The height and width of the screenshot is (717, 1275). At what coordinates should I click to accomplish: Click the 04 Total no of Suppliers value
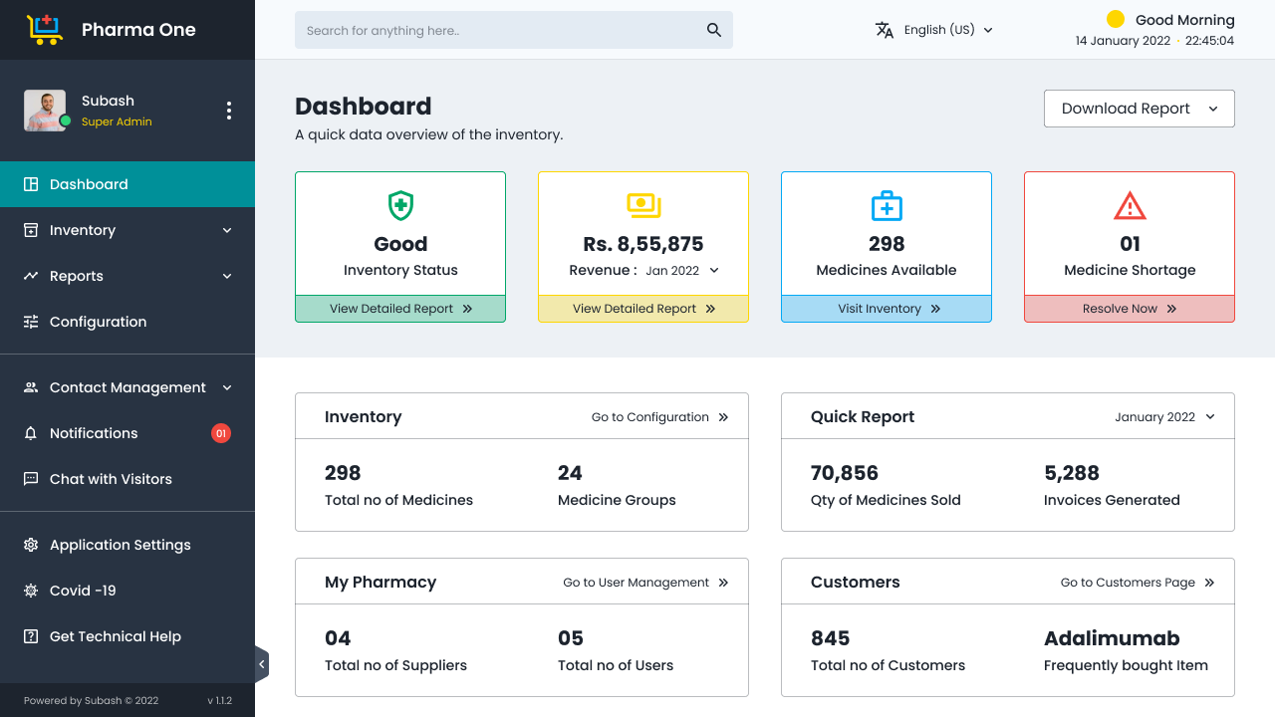point(338,638)
